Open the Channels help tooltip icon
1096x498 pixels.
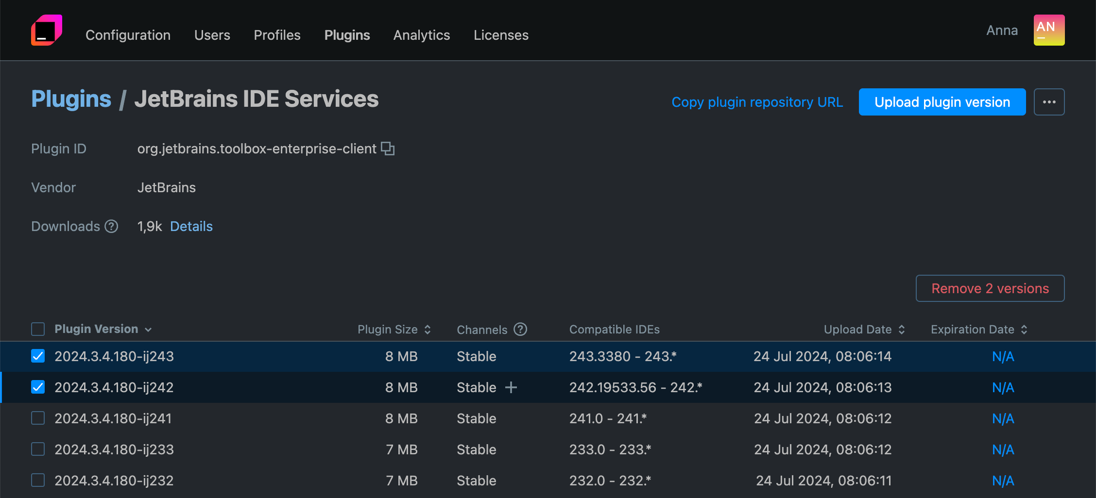520,329
